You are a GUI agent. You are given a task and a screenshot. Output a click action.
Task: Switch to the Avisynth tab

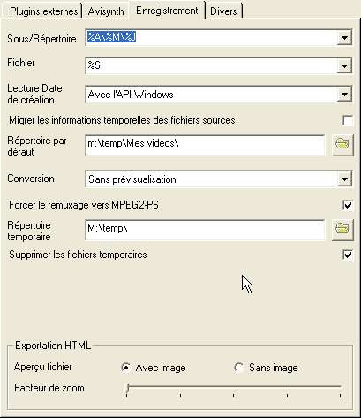click(106, 11)
